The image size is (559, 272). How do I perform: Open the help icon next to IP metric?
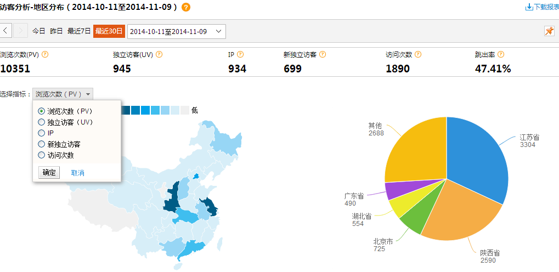tap(240, 54)
